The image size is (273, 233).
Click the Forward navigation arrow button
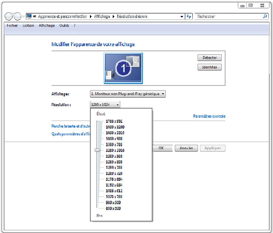(x=18, y=17)
